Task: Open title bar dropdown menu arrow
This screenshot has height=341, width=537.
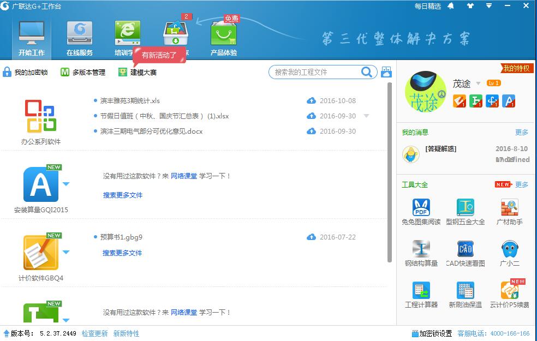Action: click(x=489, y=6)
